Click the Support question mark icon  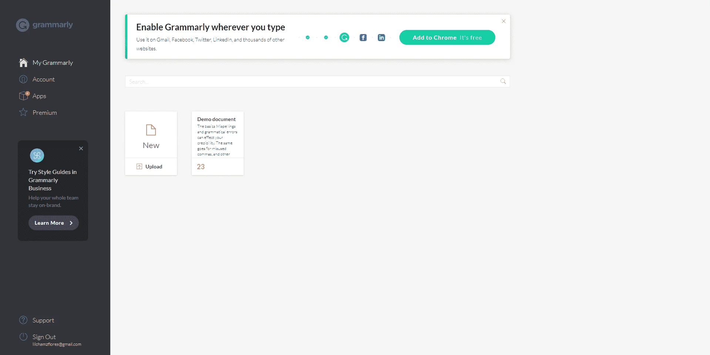(23, 320)
